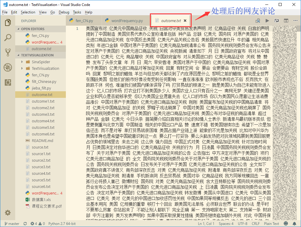Select fen_CN.py in Open Editors list
301x227 pixels.
[x=41, y=36]
